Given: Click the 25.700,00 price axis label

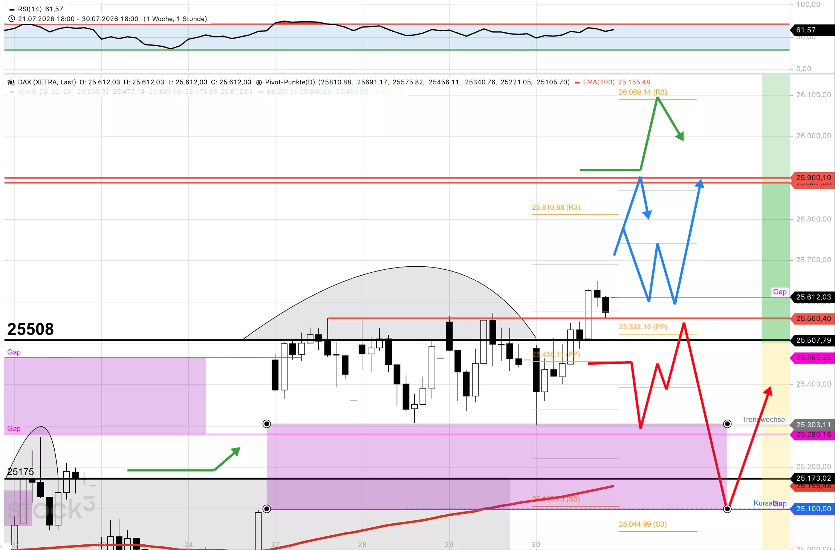Looking at the screenshot, I should coord(814,260).
